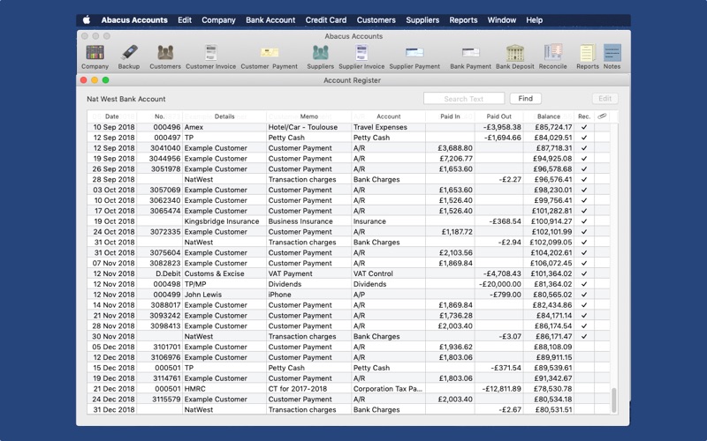Select the 15 Dec 2018 date cell

114,368
